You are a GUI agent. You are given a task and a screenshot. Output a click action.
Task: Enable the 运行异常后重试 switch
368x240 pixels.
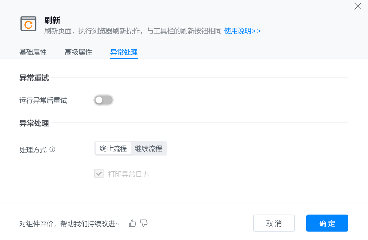104,100
